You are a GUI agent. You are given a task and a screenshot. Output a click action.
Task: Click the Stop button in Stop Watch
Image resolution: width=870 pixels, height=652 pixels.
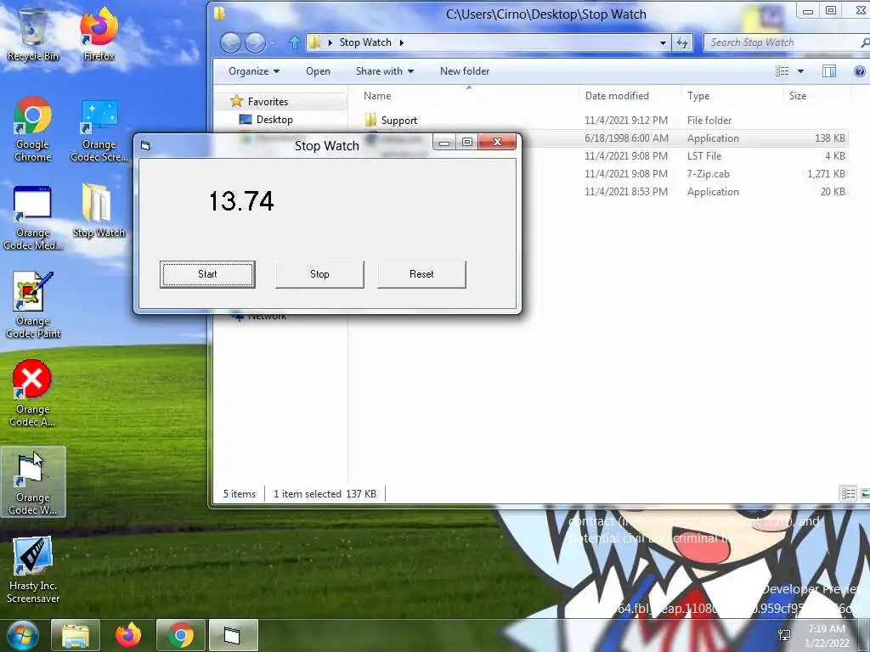(x=319, y=274)
